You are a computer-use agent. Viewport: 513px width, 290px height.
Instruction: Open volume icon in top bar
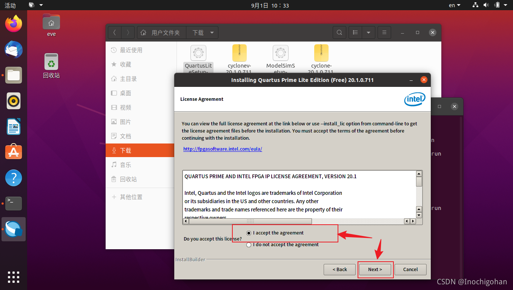tap(486, 5)
